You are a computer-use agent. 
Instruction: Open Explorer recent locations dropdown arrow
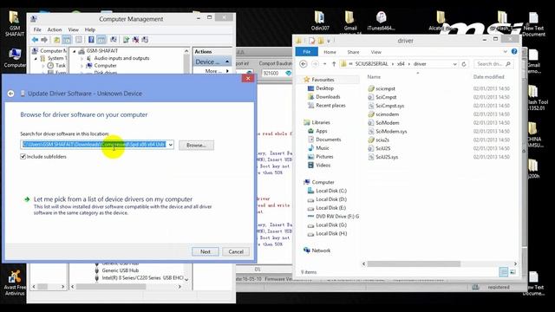coord(324,64)
